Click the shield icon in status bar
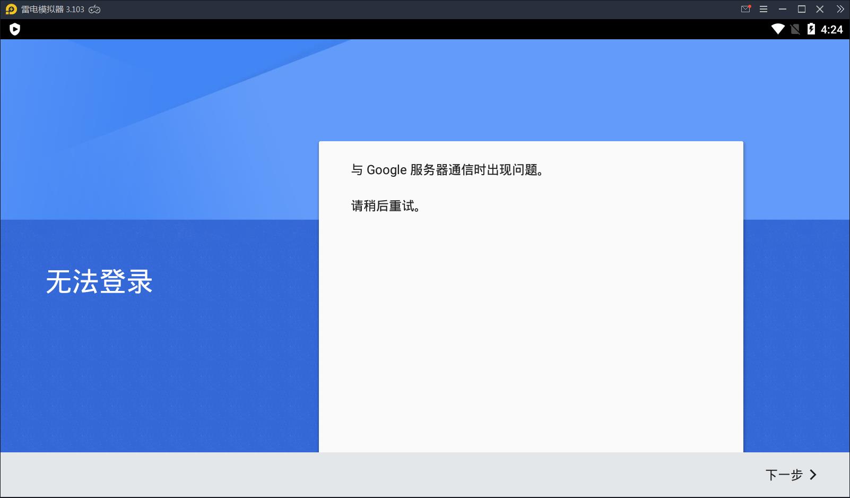 [15, 29]
